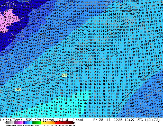Click the bright red segment of the color scale
This screenshot has width=163, height=126.
coord(56,123)
